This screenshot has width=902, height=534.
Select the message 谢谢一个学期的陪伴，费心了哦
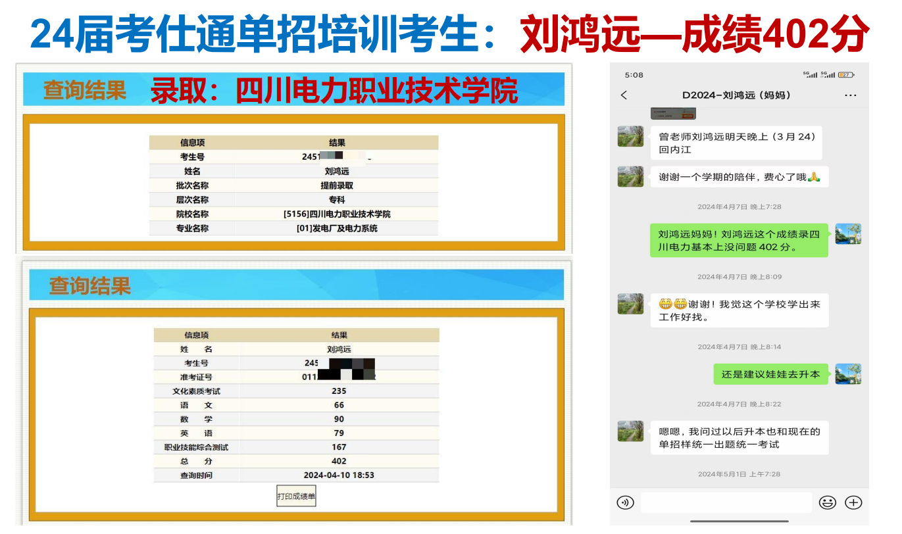[x=739, y=176]
